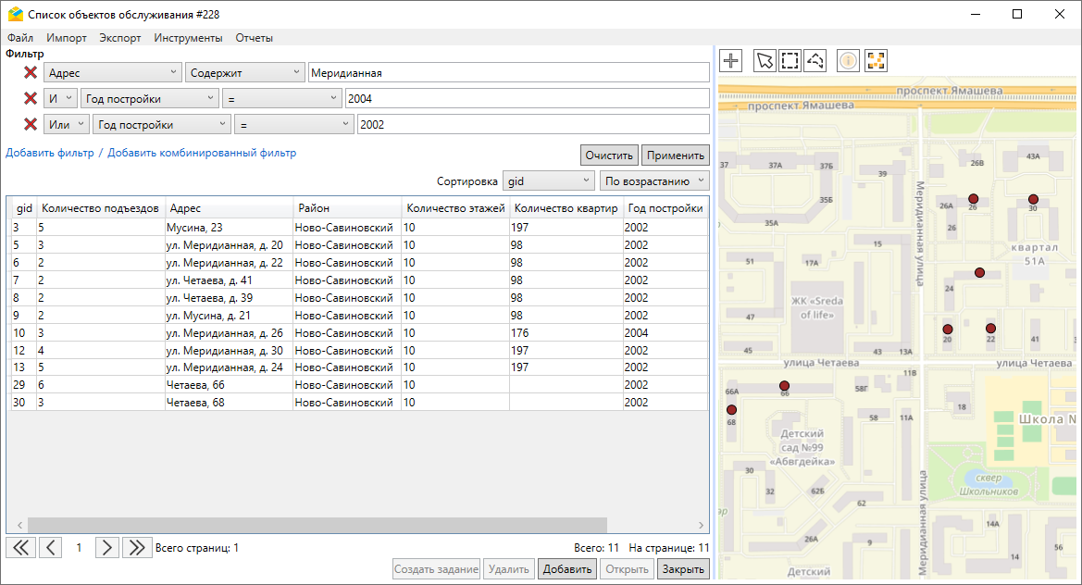The height and width of the screenshot is (585, 1082).
Task: Open the По возрастанию sort order dropdown
Action: (653, 180)
